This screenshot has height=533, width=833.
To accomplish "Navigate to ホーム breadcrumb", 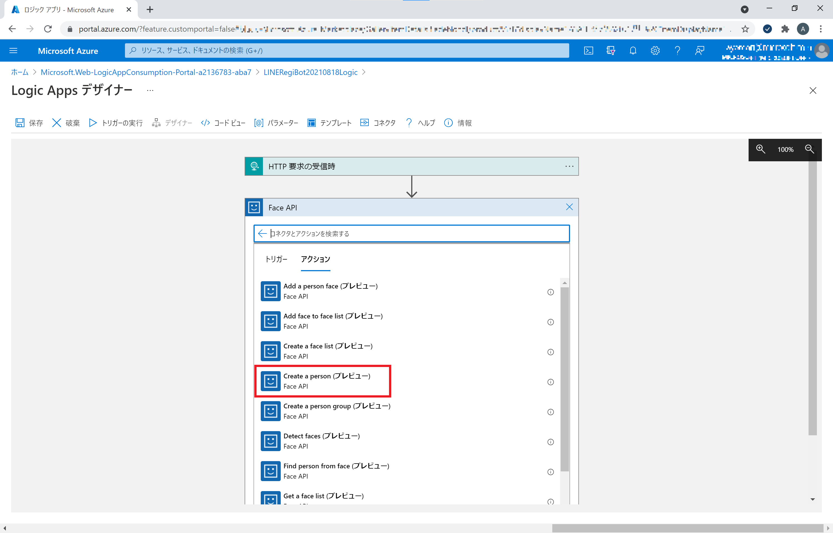I will click(19, 72).
